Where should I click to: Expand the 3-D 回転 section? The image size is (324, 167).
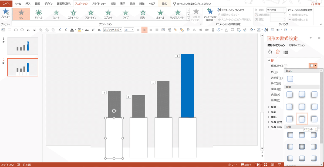point(269,127)
